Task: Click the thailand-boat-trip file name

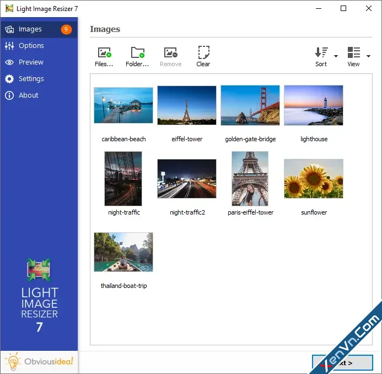Action: click(x=124, y=286)
